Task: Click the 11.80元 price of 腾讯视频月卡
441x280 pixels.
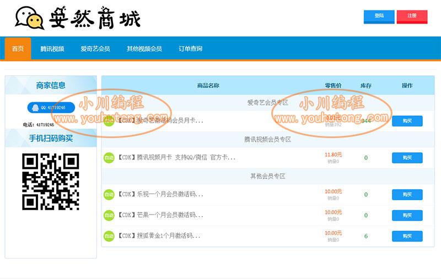Action: [x=334, y=155]
